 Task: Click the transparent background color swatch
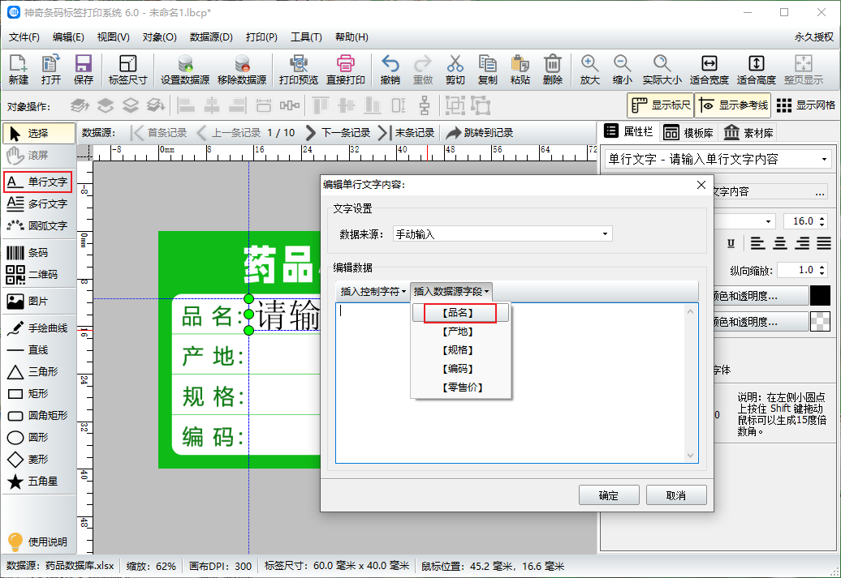tap(820, 321)
